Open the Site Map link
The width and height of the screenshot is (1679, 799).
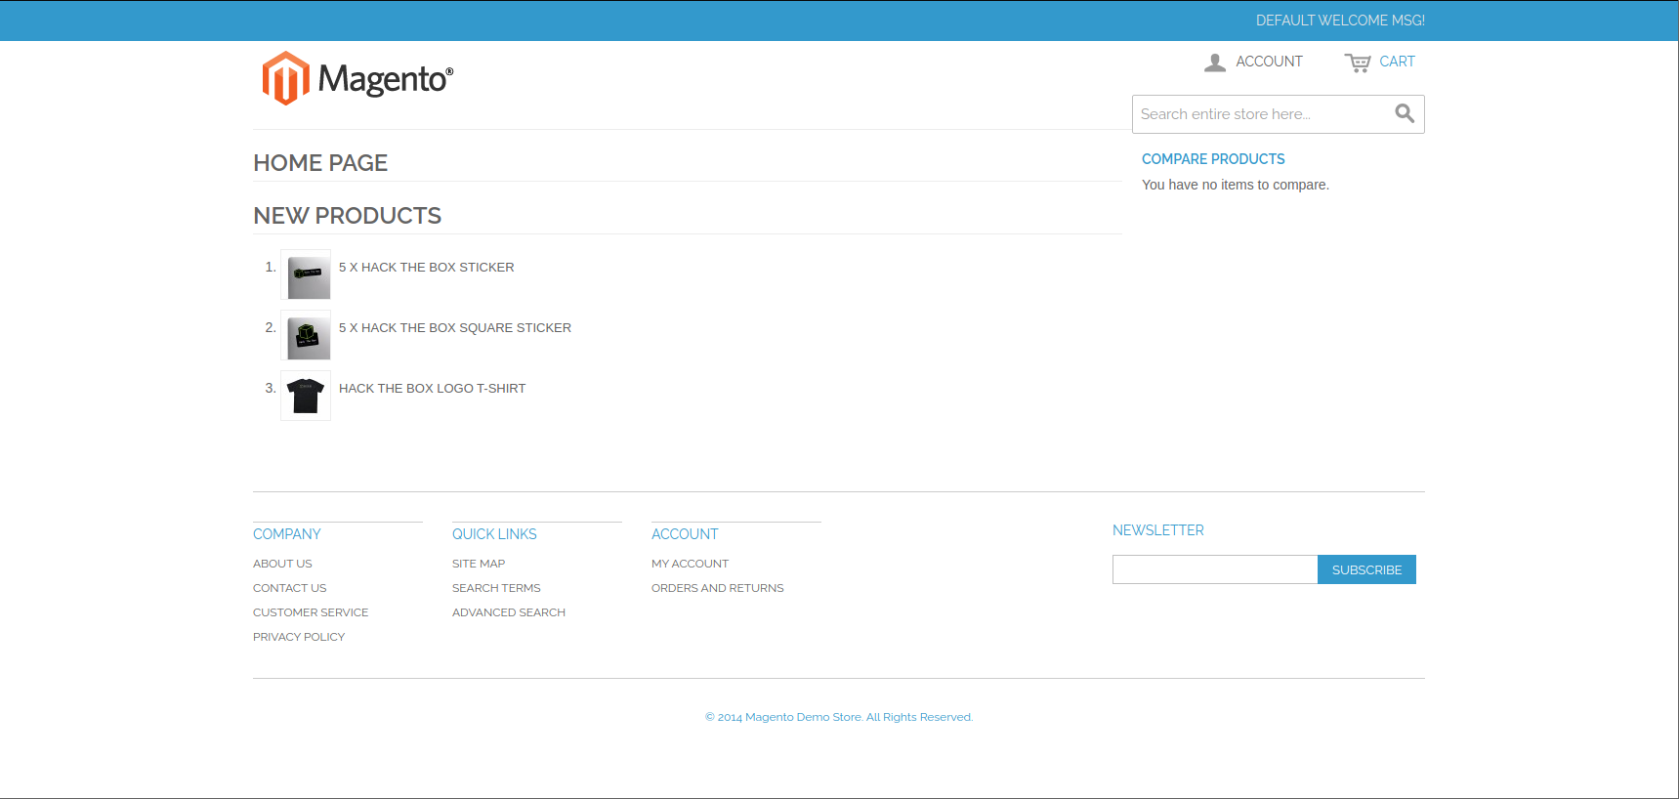tap(479, 564)
